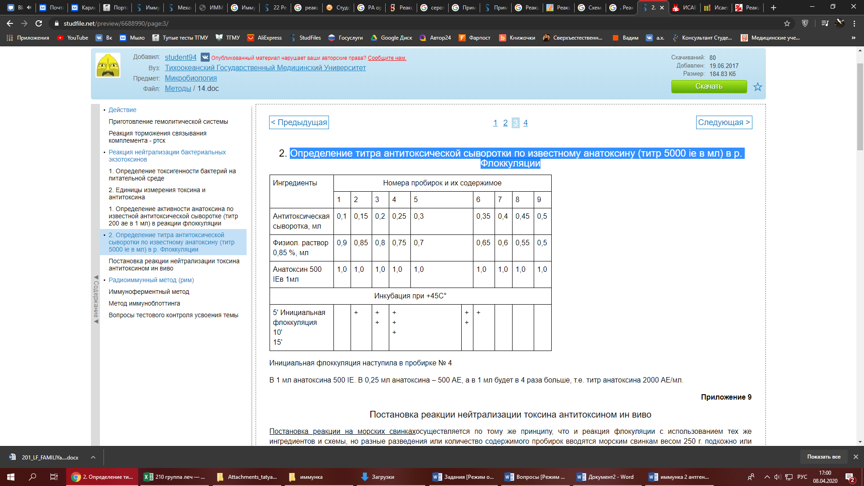The width and height of the screenshot is (864, 486).
Task: Open Task View on the taskbar
Action: pyautogui.click(x=54, y=477)
